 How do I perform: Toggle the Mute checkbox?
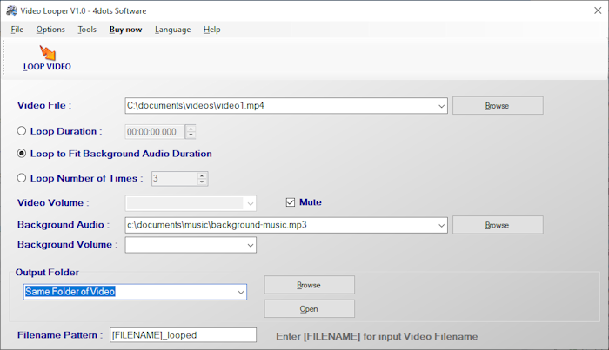(x=290, y=202)
